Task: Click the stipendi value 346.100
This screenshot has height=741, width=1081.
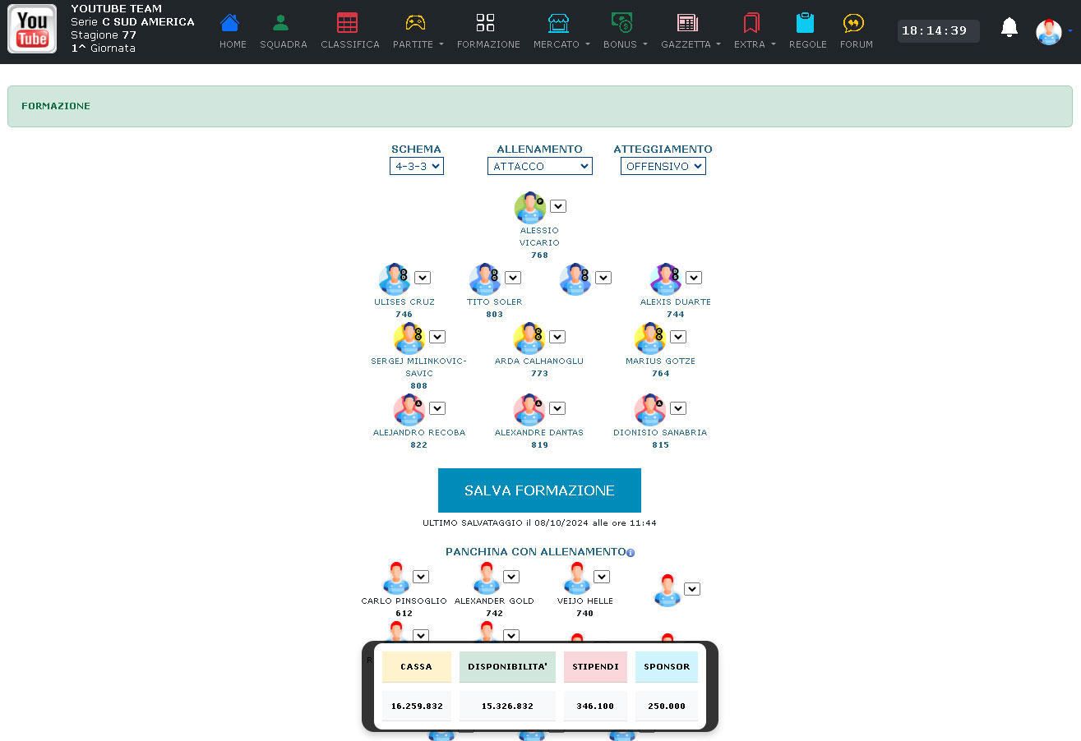Action: (x=596, y=706)
